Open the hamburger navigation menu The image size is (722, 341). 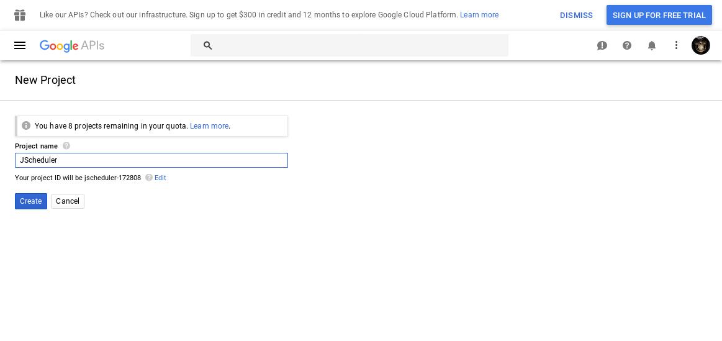pyautogui.click(x=20, y=45)
